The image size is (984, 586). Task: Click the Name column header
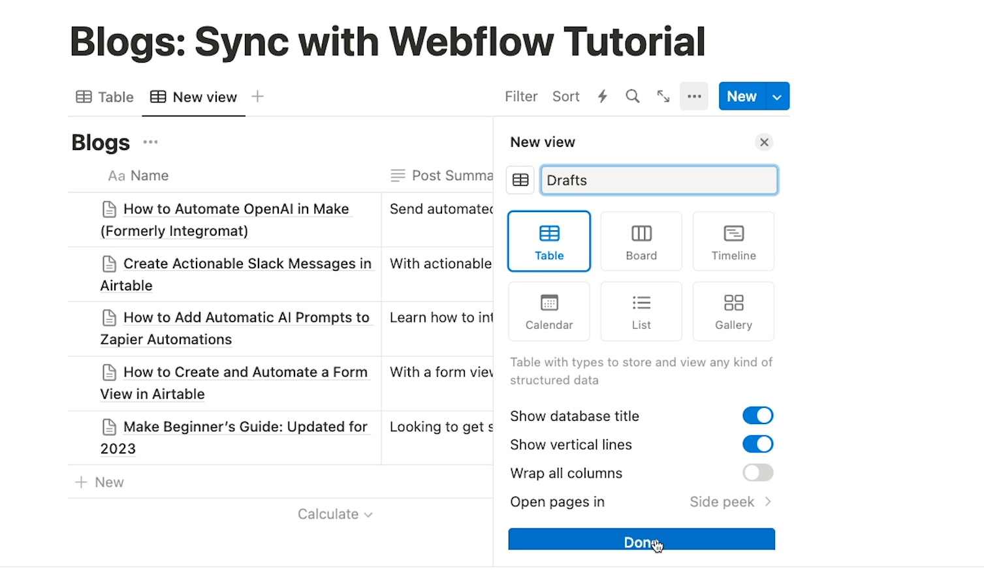tap(138, 176)
